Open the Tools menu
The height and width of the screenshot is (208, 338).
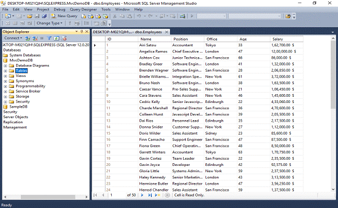106,9
